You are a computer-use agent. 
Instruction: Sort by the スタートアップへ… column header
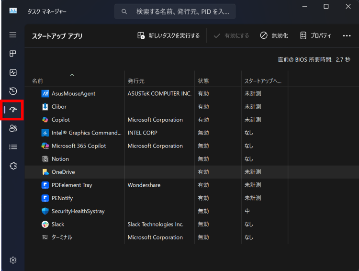click(x=263, y=81)
